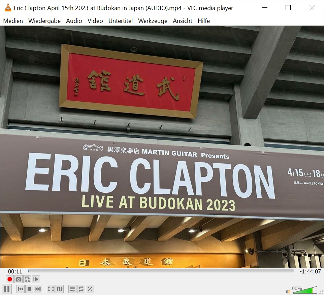Screen dimensions: 324x295
Task: Mute audio with the speaker icon
Action: (288, 292)
